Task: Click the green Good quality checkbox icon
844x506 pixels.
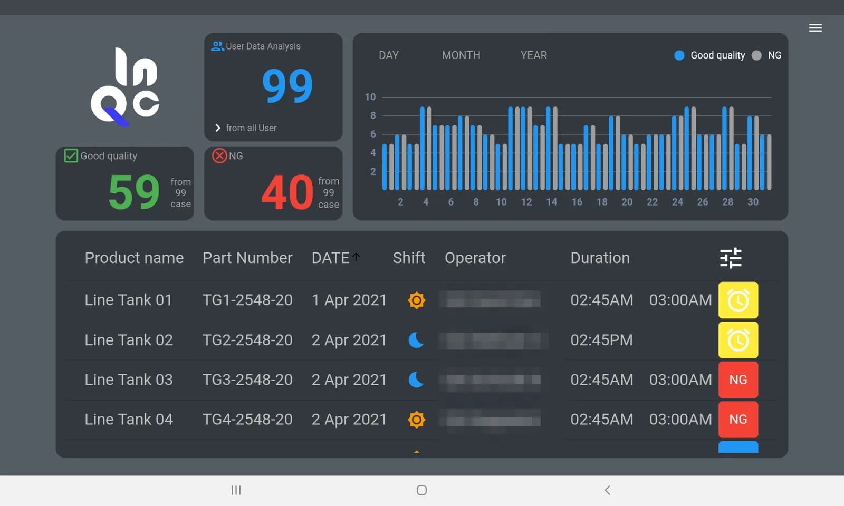Action: 71,155
